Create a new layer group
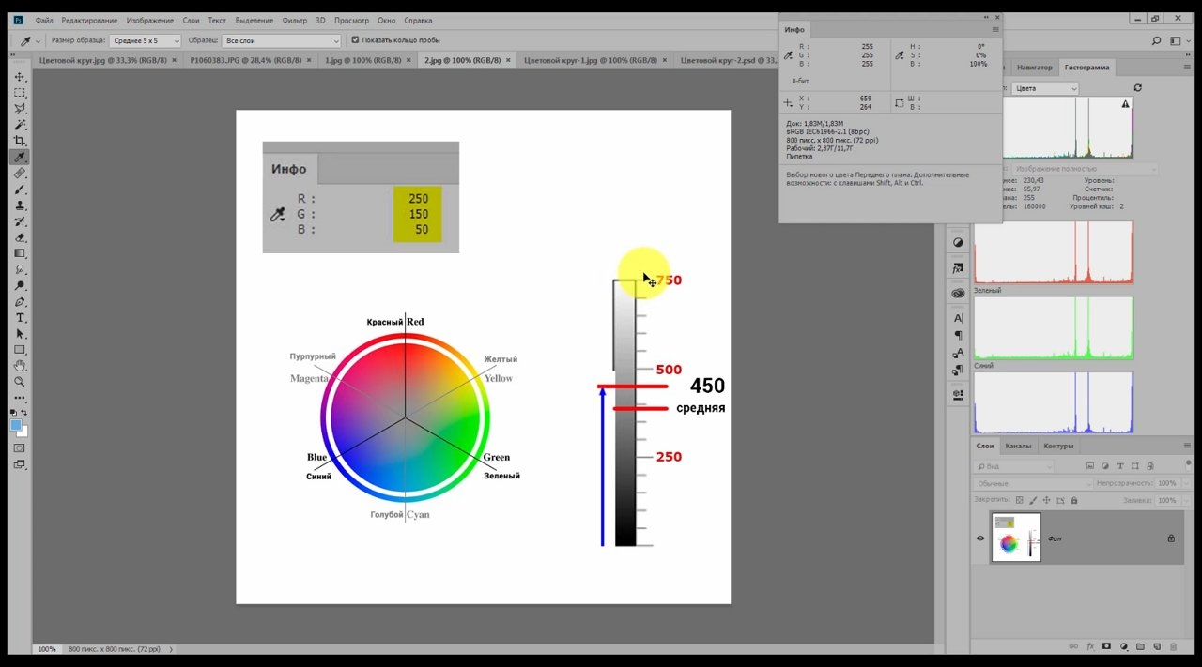 [x=1139, y=646]
